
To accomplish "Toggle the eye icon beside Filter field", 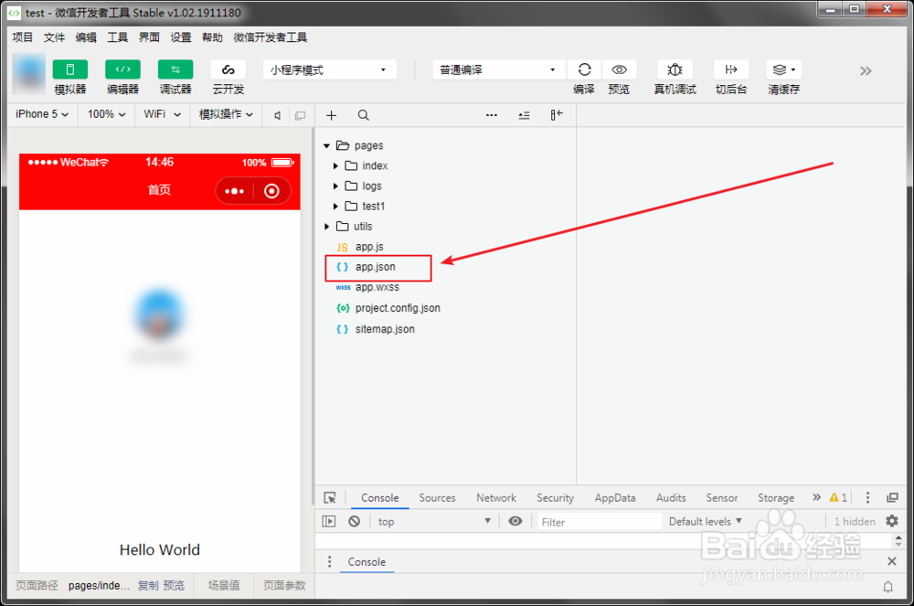I will click(x=515, y=521).
